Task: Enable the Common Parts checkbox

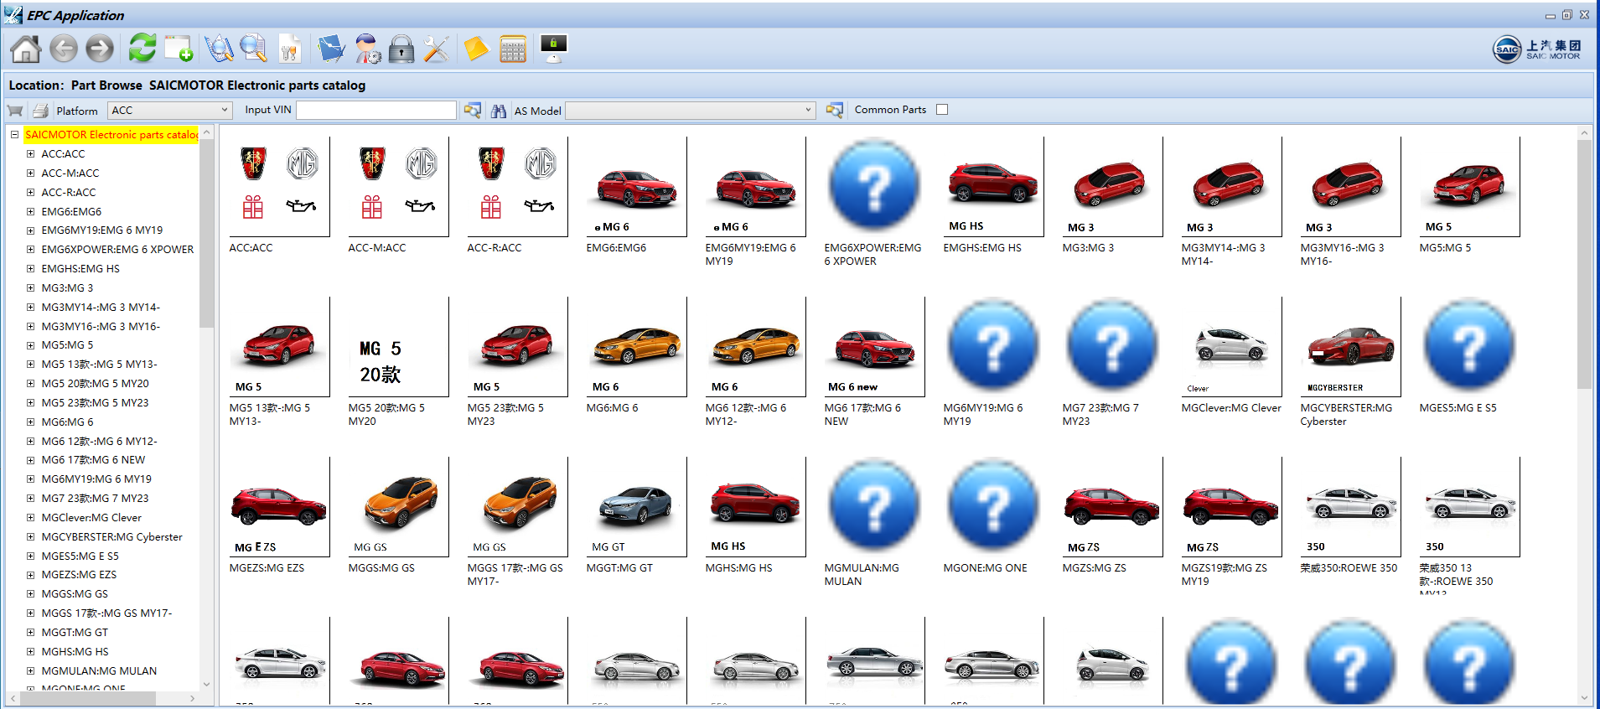Action: 942,110
